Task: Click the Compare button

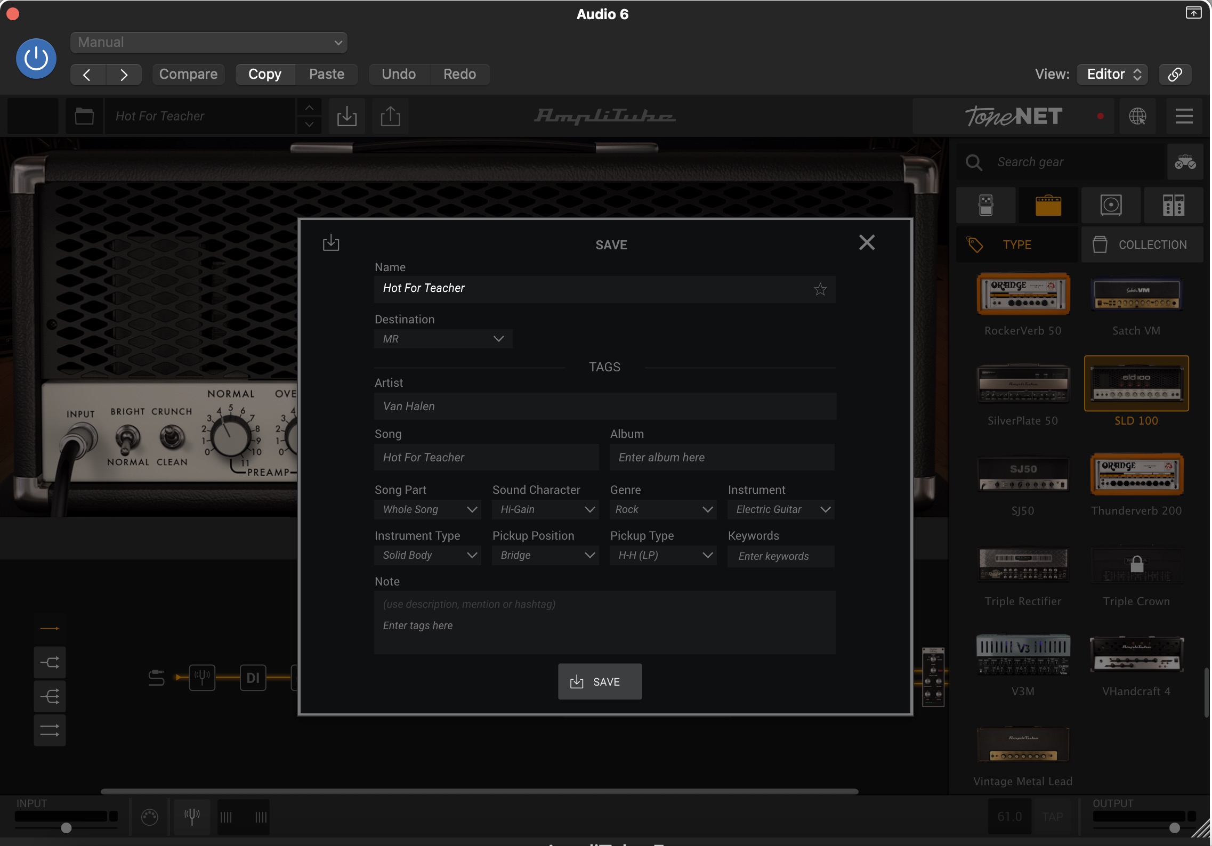Action: (x=188, y=75)
